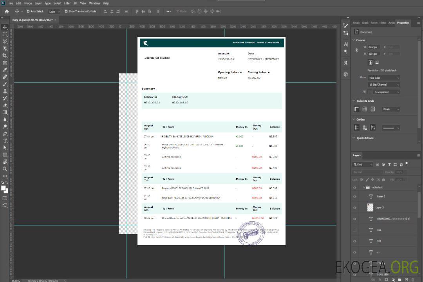Toggle the Auto-Select checkbox
Image resolution: width=423 pixels, height=282 pixels.
28,11
